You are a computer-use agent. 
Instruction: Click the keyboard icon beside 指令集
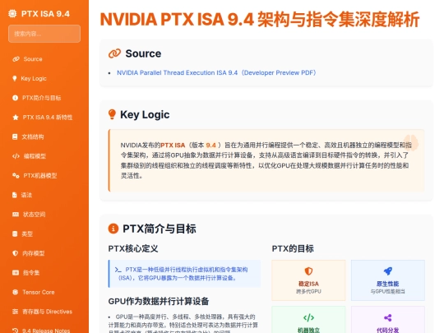coord(16,273)
